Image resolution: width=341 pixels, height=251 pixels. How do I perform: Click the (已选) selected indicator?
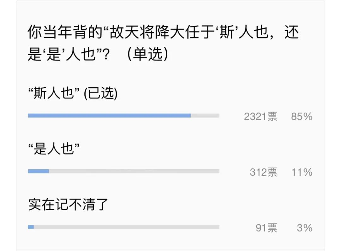(x=101, y=93)
